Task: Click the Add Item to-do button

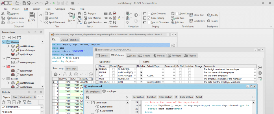Action: click(178, 18)
